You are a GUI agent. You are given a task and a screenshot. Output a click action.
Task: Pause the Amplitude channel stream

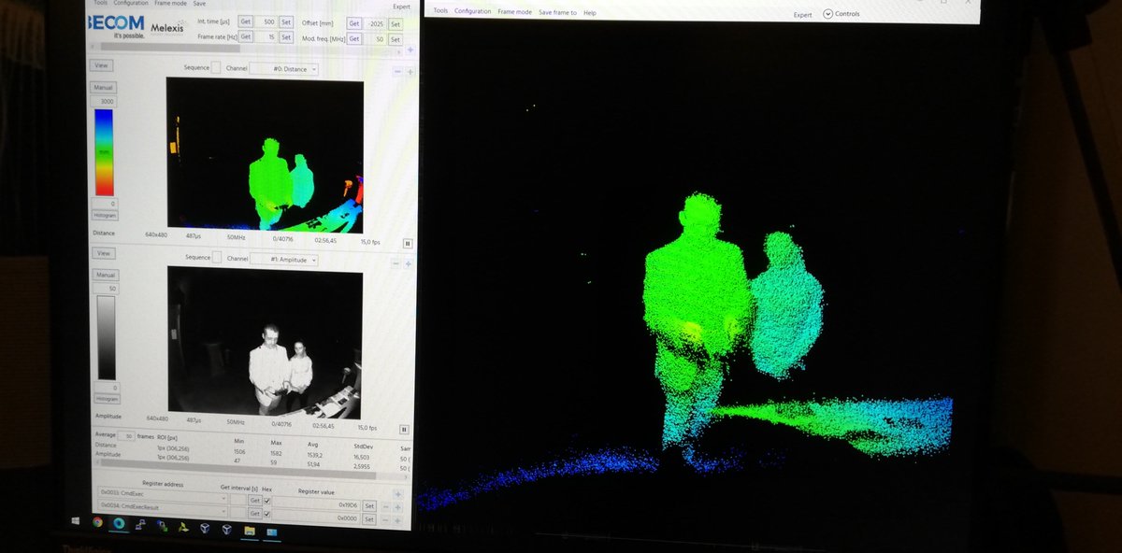pyautogui.click(x=405, y=430)
